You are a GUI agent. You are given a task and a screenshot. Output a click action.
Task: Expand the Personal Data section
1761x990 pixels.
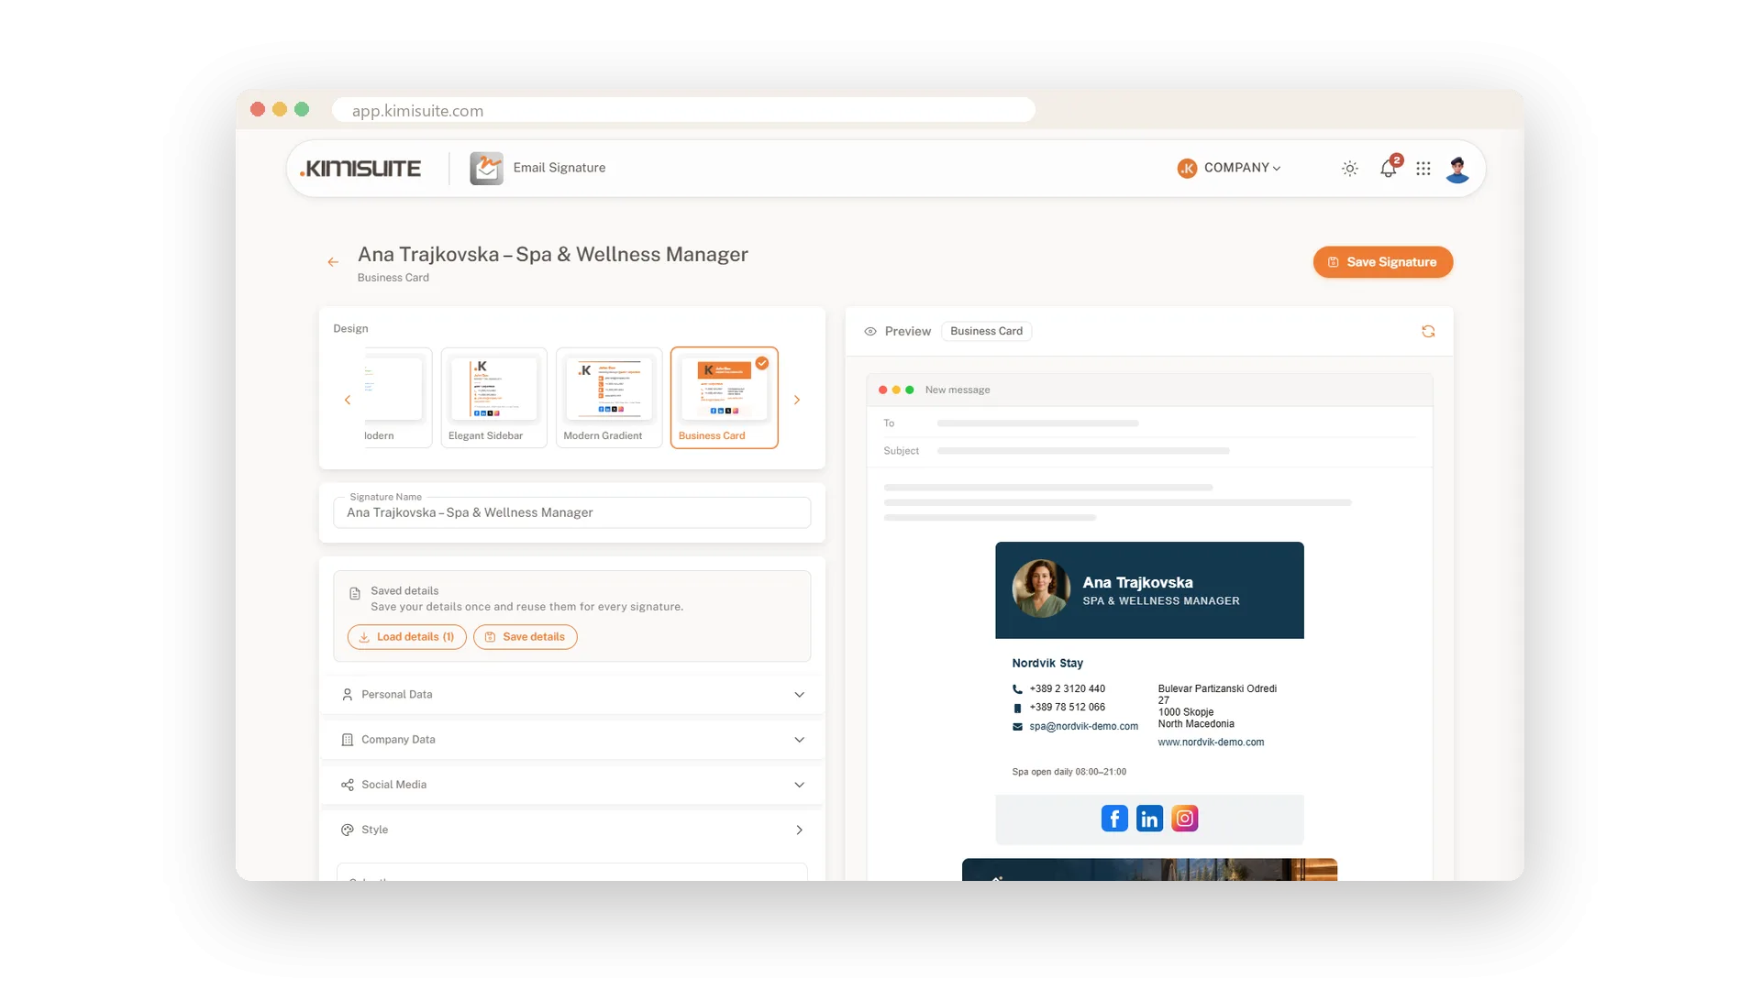tap(571, 695)
